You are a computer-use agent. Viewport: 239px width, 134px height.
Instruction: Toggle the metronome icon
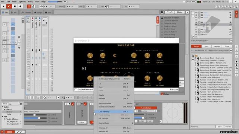[33, 6]
